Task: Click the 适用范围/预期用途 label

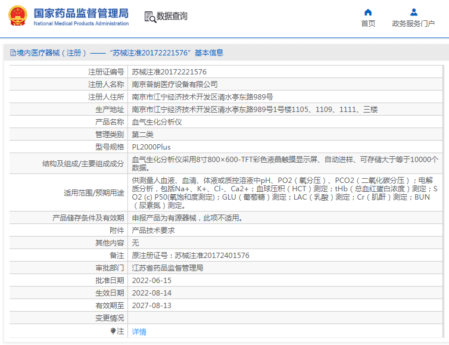Action: [94, 193]
